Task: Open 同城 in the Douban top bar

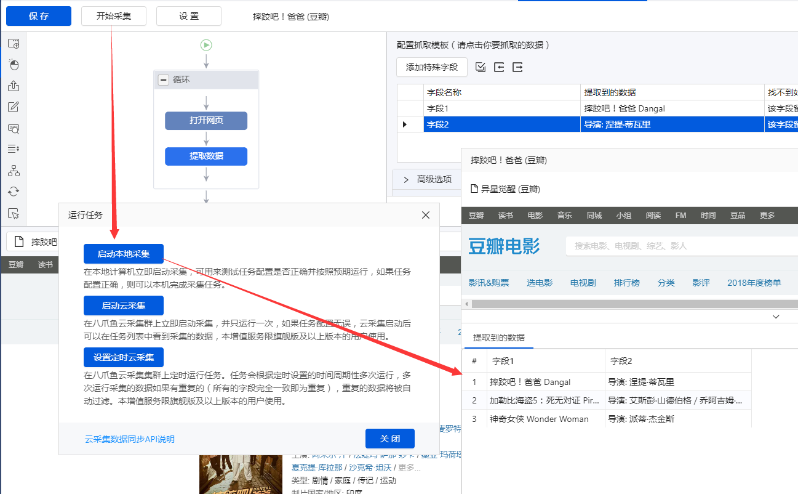Action: (594, 216)
